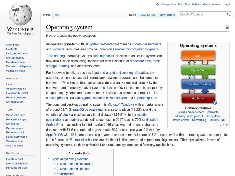Open the Help link
The width and height of the screenshot is (235, 176).
click(x=9, y=84)
